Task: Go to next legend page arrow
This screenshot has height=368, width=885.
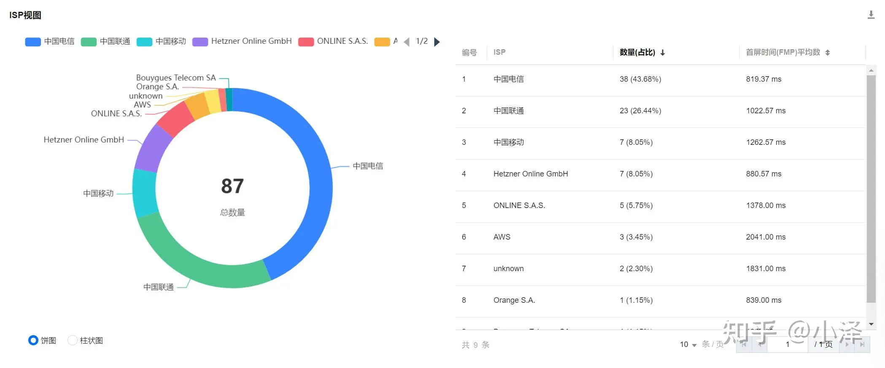Action: point(437,42)
